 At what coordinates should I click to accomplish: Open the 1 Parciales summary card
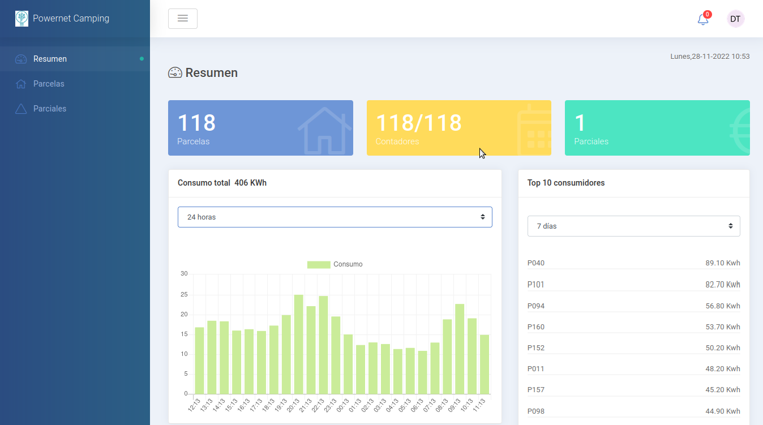pyautogui.click(x=657, y=128)
